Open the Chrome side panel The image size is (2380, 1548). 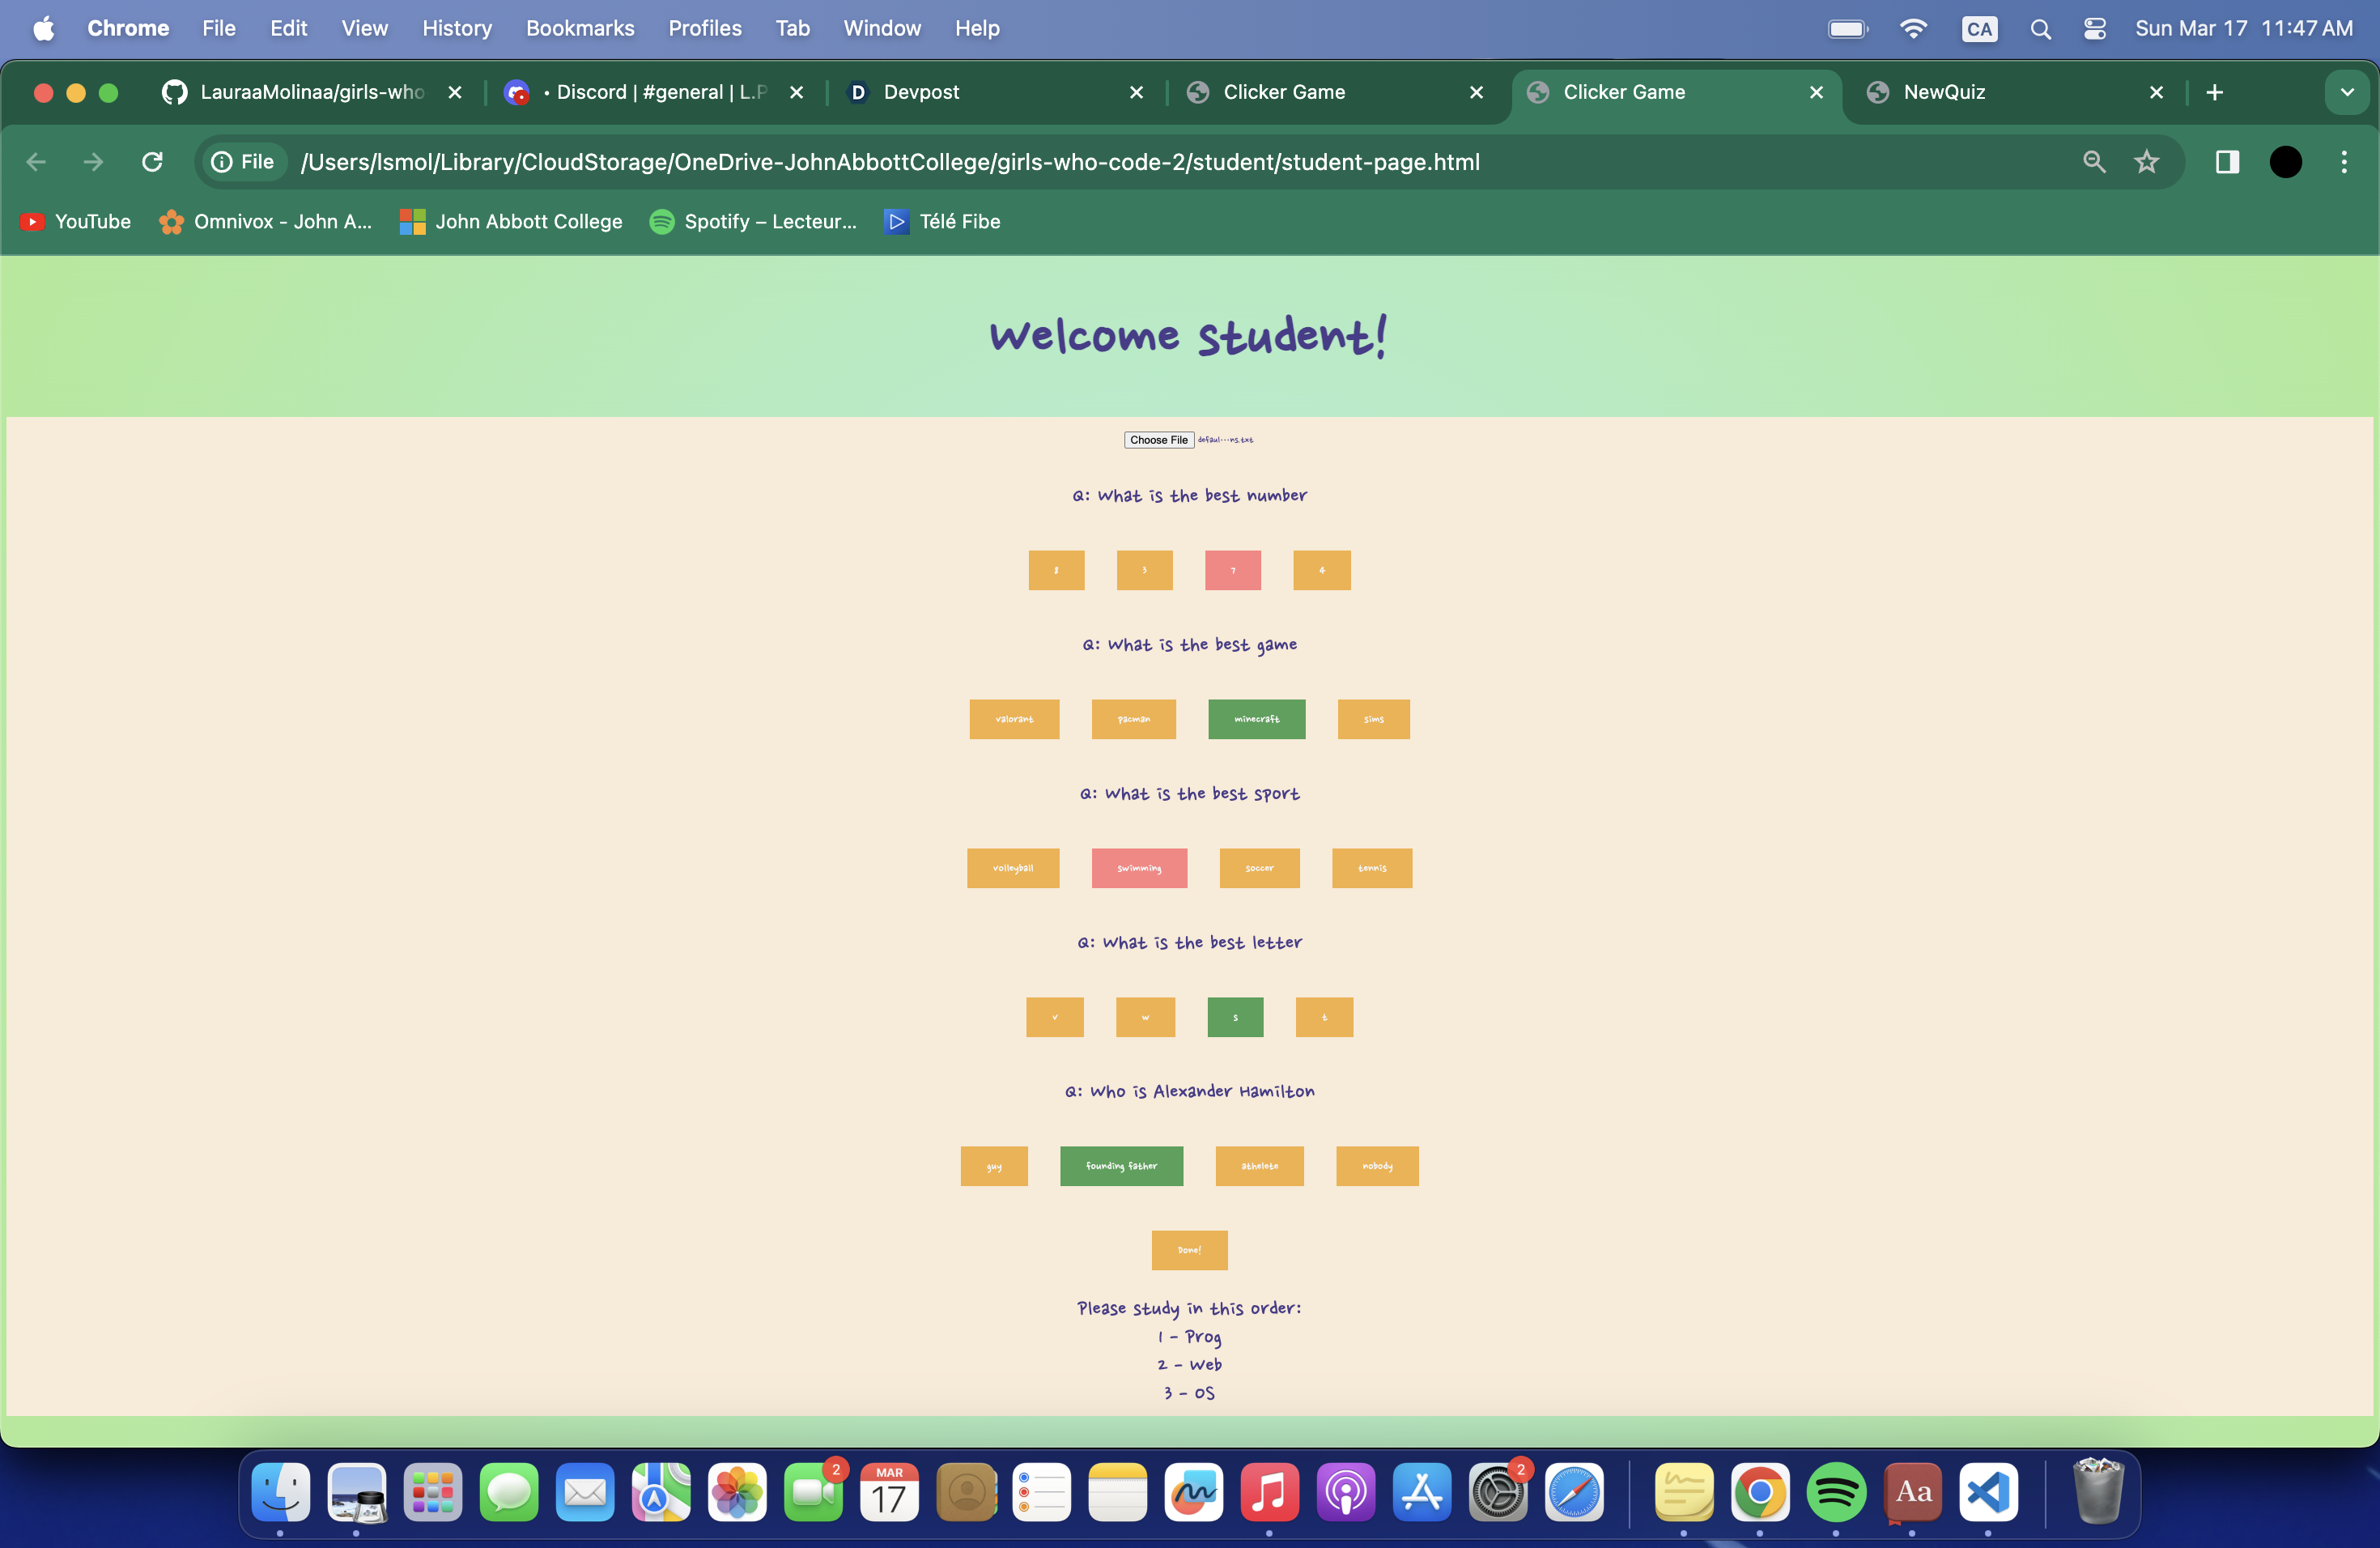point(2227,162)
